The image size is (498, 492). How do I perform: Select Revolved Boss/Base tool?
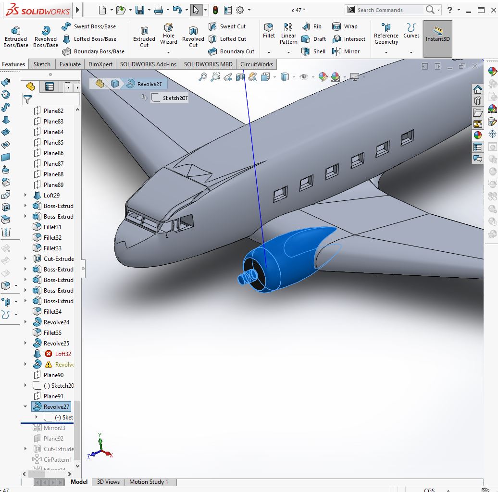click(x=45, y=37)
